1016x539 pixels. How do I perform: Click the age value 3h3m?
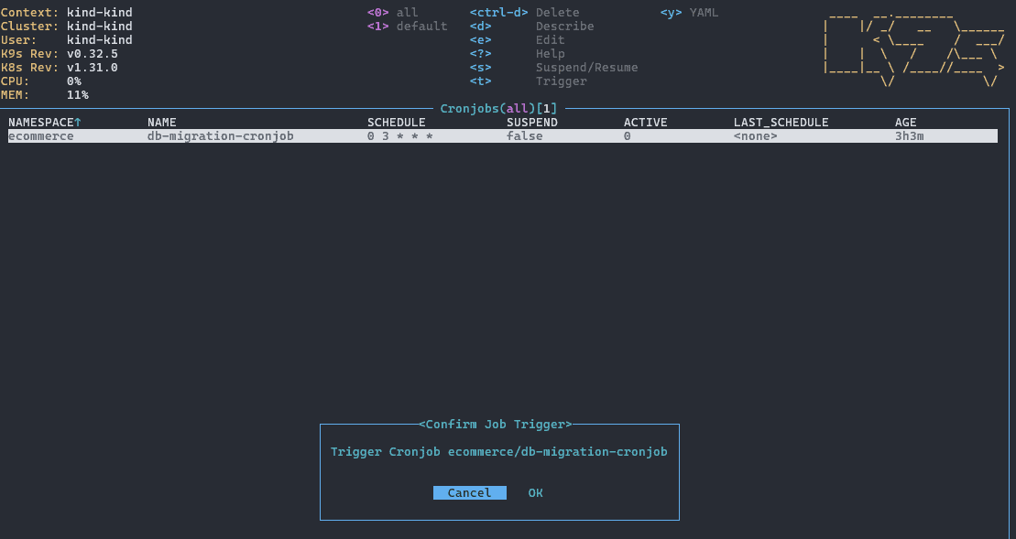pyautogui.click(x=909, y=135)
